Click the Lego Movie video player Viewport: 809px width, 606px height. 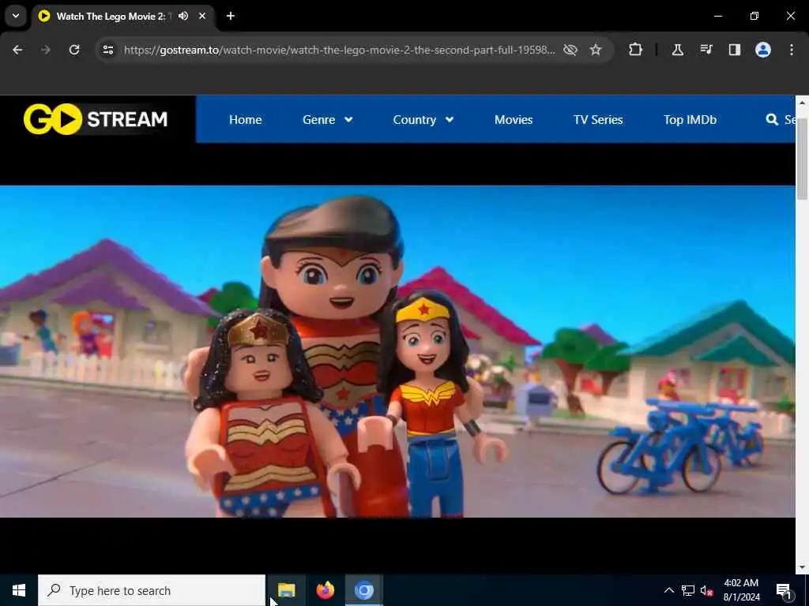[397, 351]
